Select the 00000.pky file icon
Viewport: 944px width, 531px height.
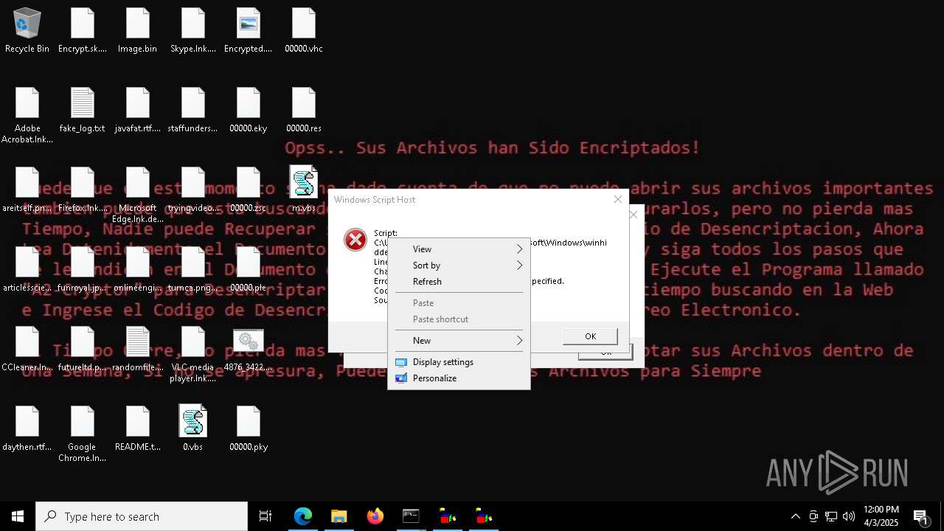249,429
